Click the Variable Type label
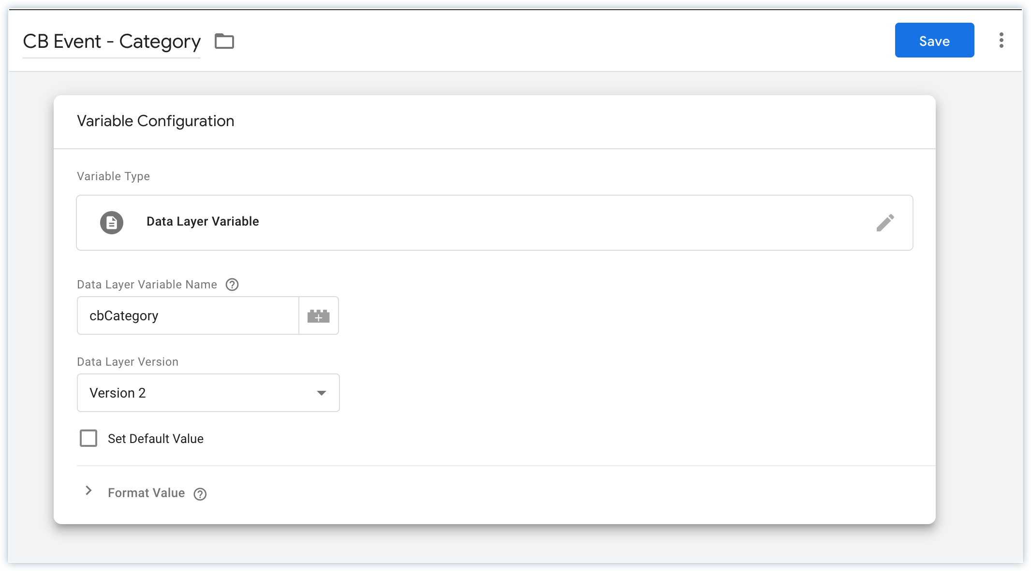 113,176
